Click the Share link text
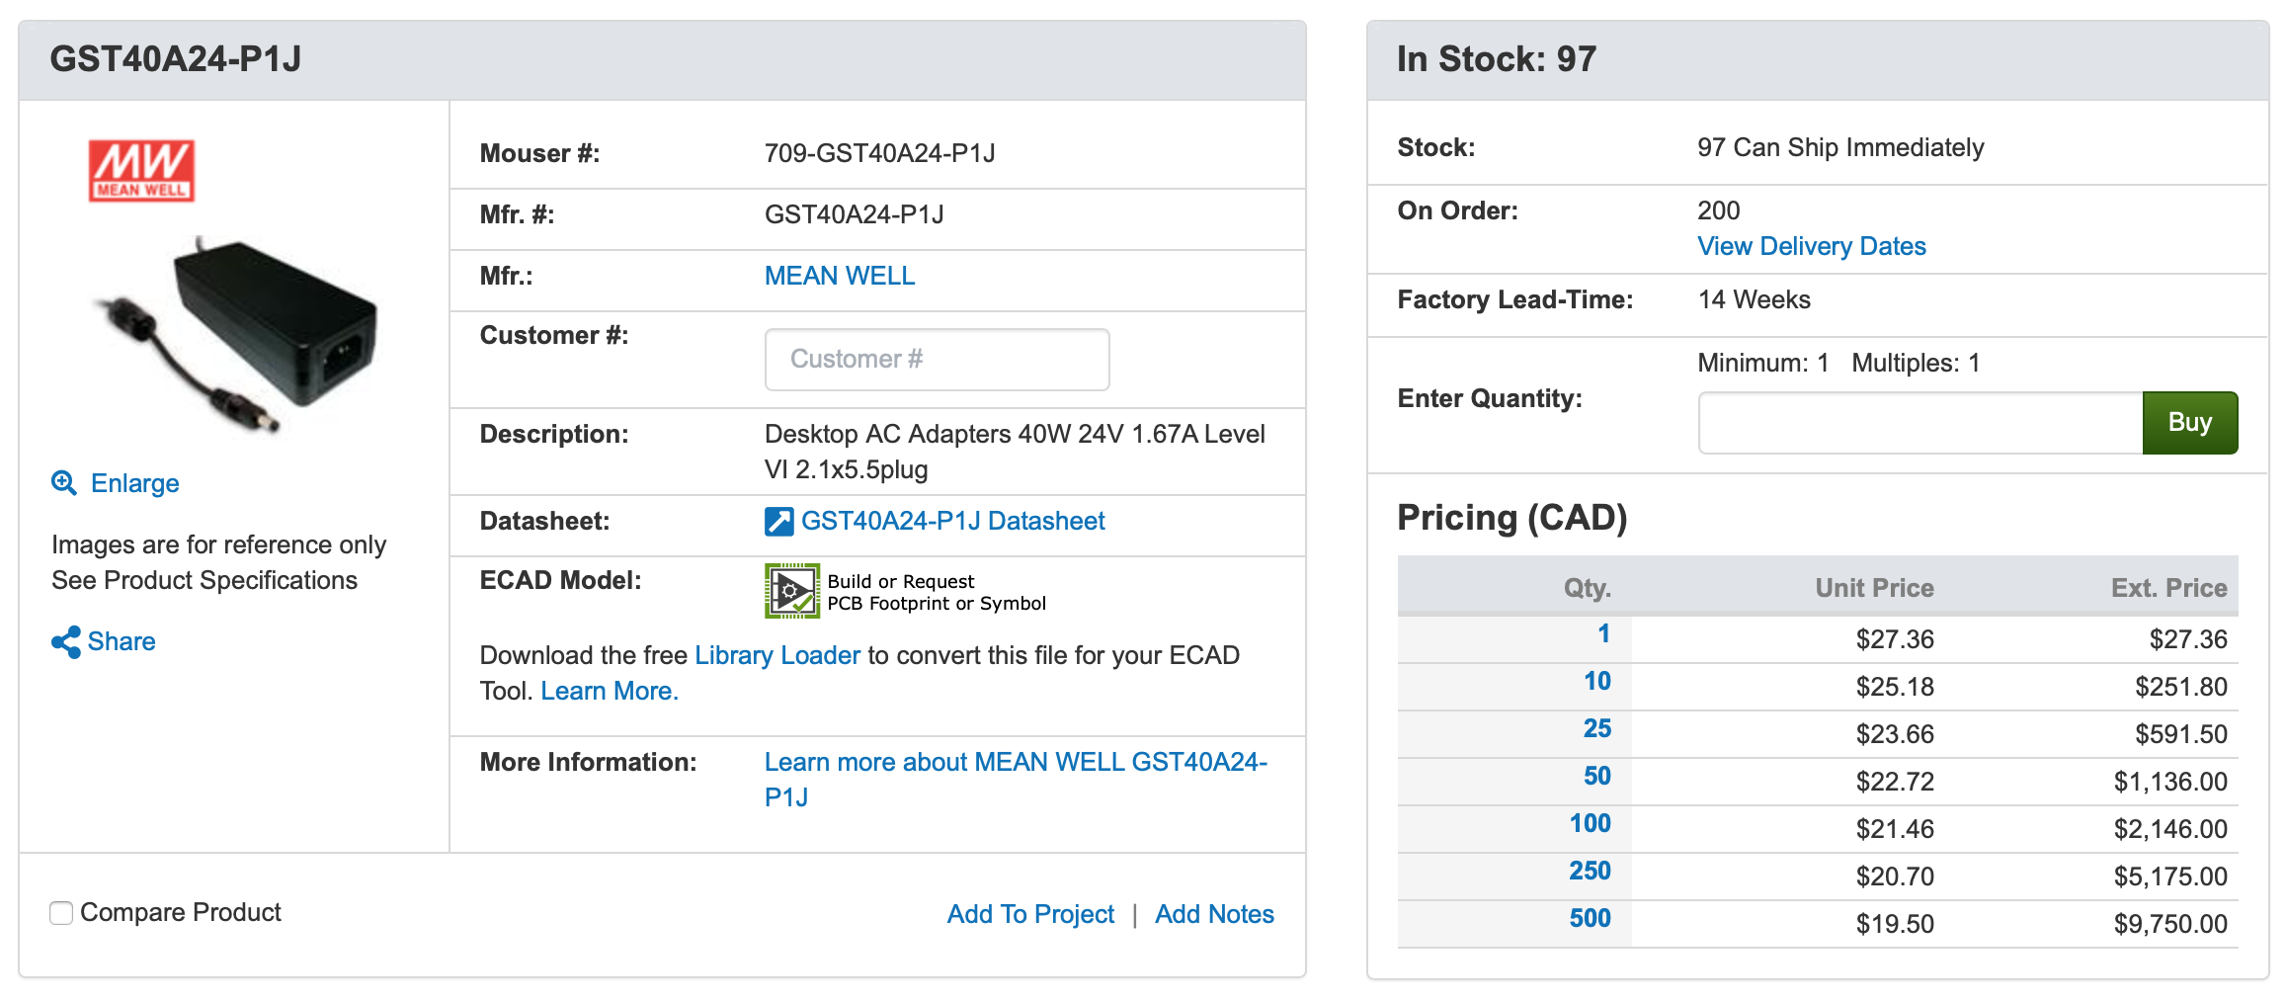2286x1002 pixels. pyautogui.click(x=122, y=641)
